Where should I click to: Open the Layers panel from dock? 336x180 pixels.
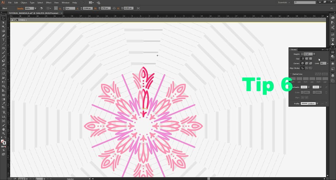click(333, 76)
